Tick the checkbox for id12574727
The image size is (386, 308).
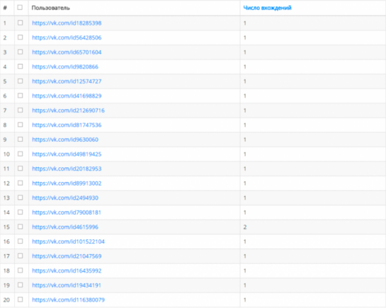click(20, 81)
